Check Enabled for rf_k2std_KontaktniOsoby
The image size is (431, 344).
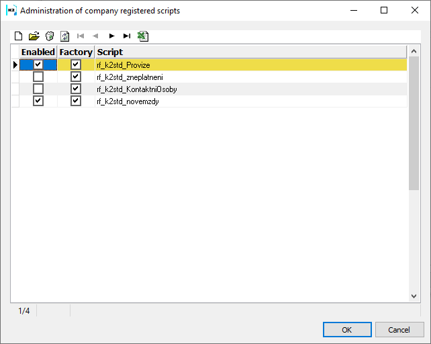click(x=38, y=89)
